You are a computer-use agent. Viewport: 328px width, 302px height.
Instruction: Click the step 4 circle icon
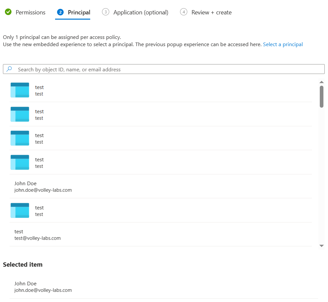click(184, 12)
